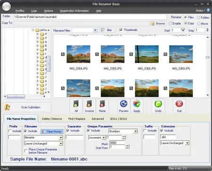This screenshot has width=212, height=171.
Task: Toggle the Thumbnails checkbox
Action: pyautogui.click(x=121, y=30)
